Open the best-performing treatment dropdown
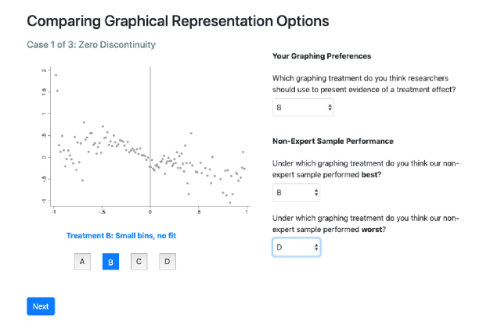 coord(296,192)
